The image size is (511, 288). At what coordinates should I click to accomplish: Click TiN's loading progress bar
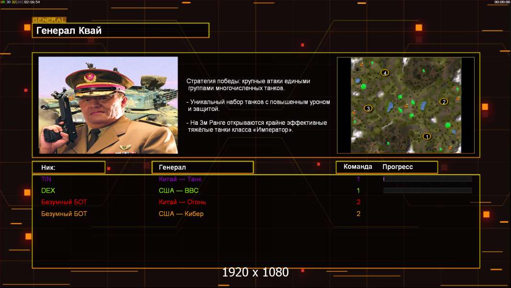(428, 179)
